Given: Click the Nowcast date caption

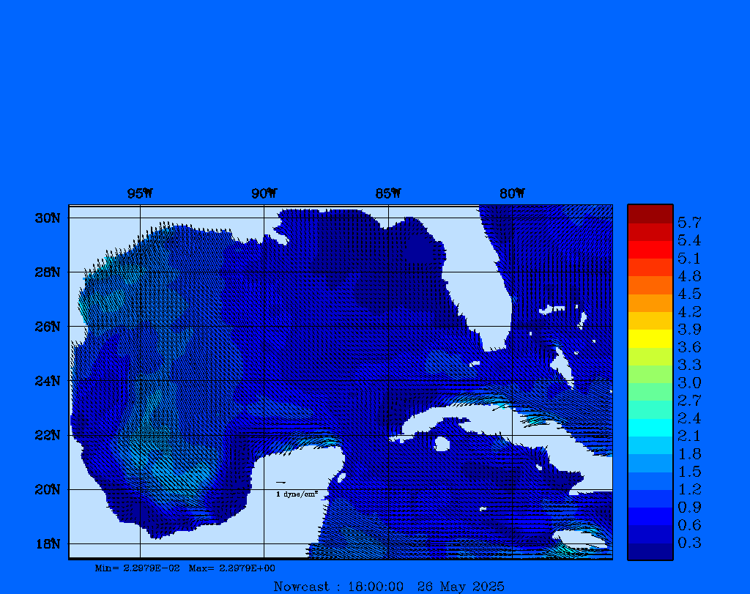Looking at the screenshot, I should coord(388,587).
